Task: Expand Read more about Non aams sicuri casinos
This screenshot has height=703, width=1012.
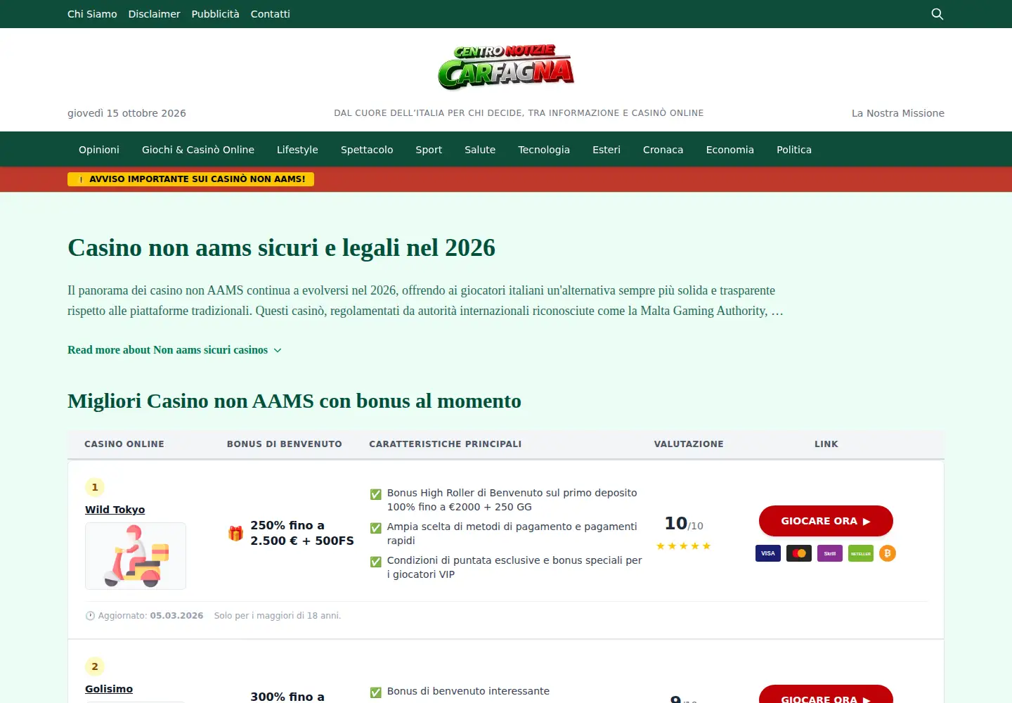Action: pos(174,350)
